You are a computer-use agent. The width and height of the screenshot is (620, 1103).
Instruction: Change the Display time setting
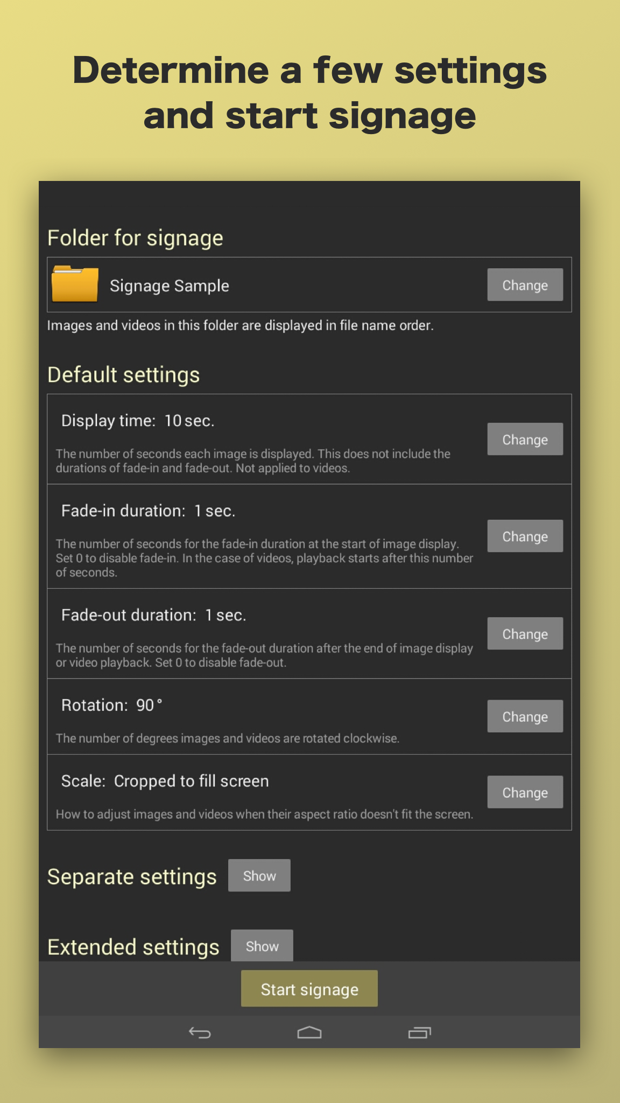click(x=525, y=439)
